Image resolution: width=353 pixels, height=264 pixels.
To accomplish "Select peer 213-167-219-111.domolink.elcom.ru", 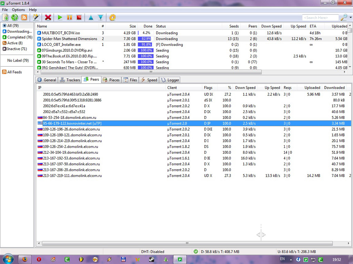I will (194, 176).
